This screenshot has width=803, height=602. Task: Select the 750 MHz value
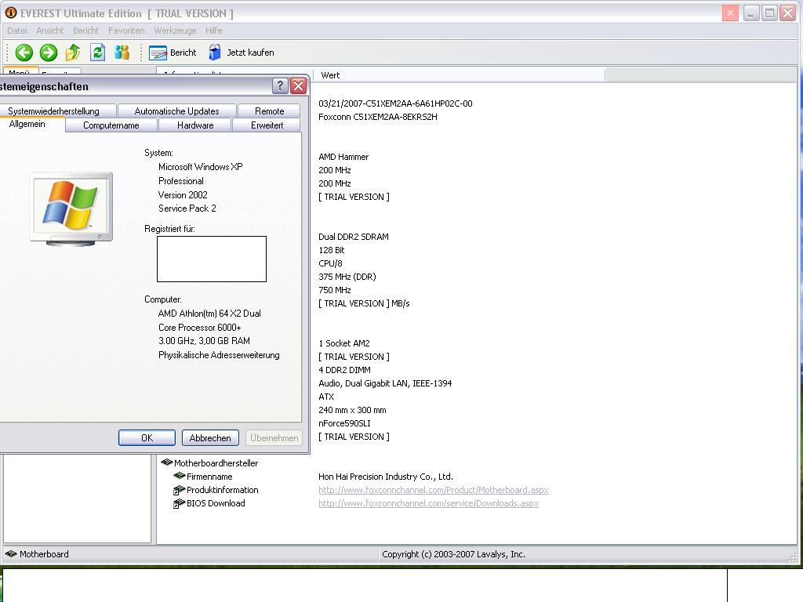tap(334, 290)
